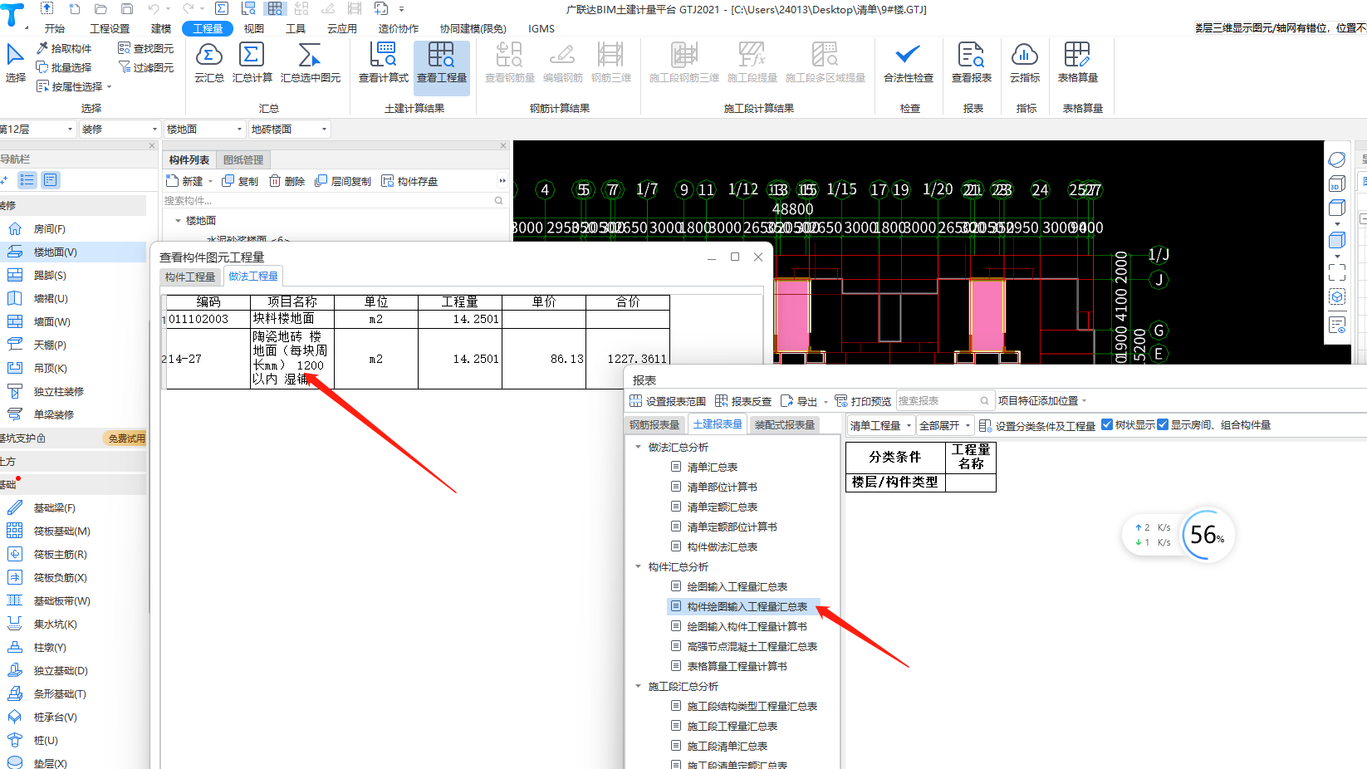1367x769 pixels.
Task: Toggle 显示房间、组合构件量 checkbox
Action: (1163, 424)
